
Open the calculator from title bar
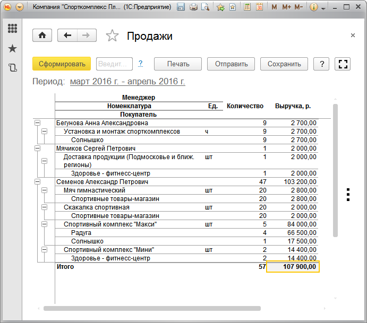247,7
